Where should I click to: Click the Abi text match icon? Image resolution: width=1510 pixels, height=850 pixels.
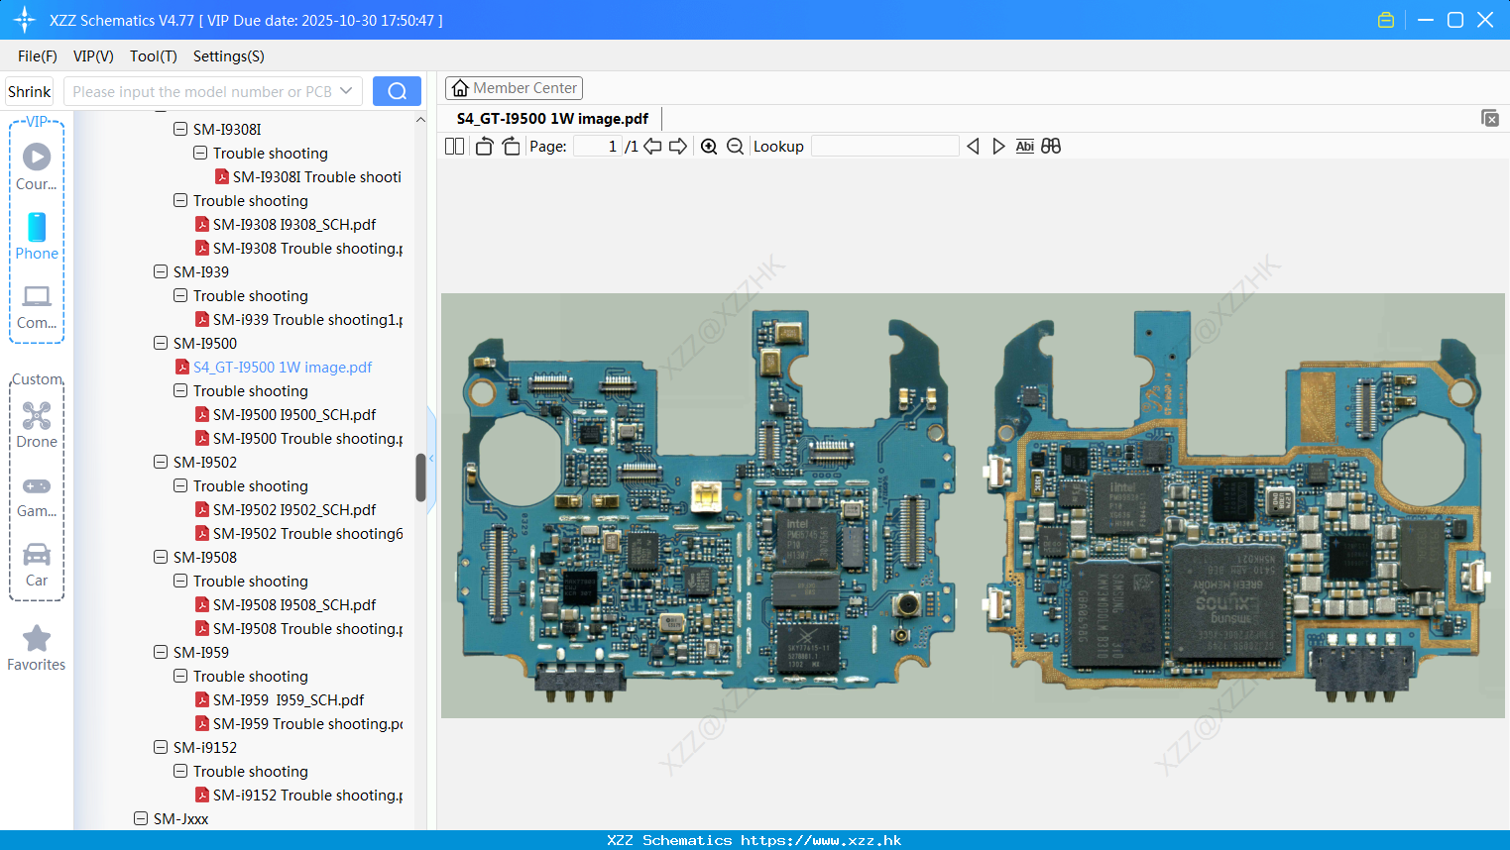1024,146
